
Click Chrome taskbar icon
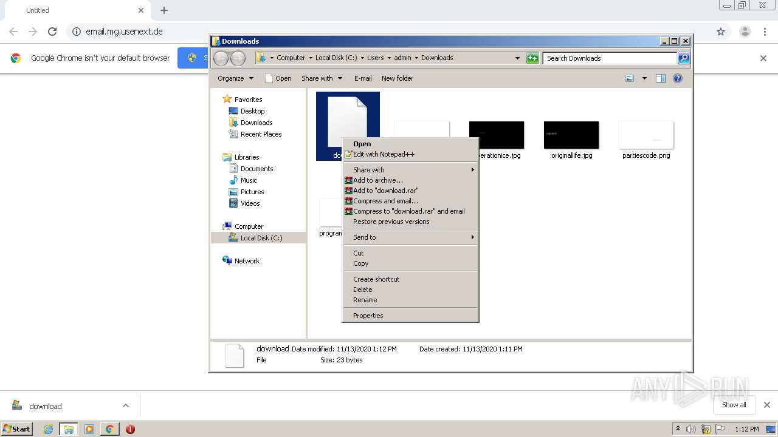coord(109,429)
